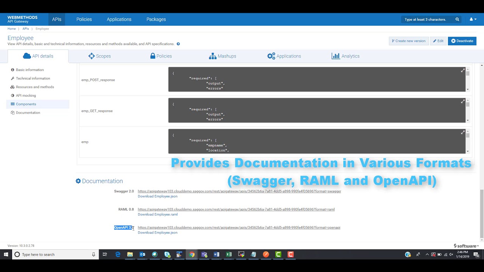Screen dimensions: 484x272
Task: Click the magnifier search icon
Action: pyautogui.click(x=457, y=19)
